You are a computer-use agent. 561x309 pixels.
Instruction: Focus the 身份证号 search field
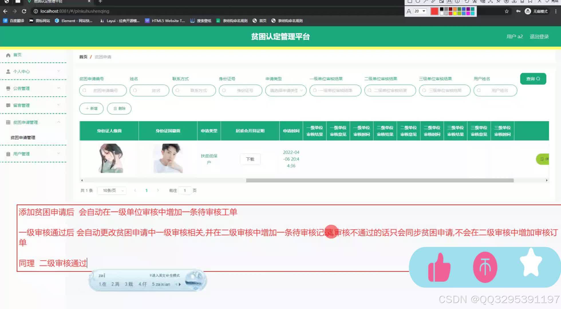point(240,90)
